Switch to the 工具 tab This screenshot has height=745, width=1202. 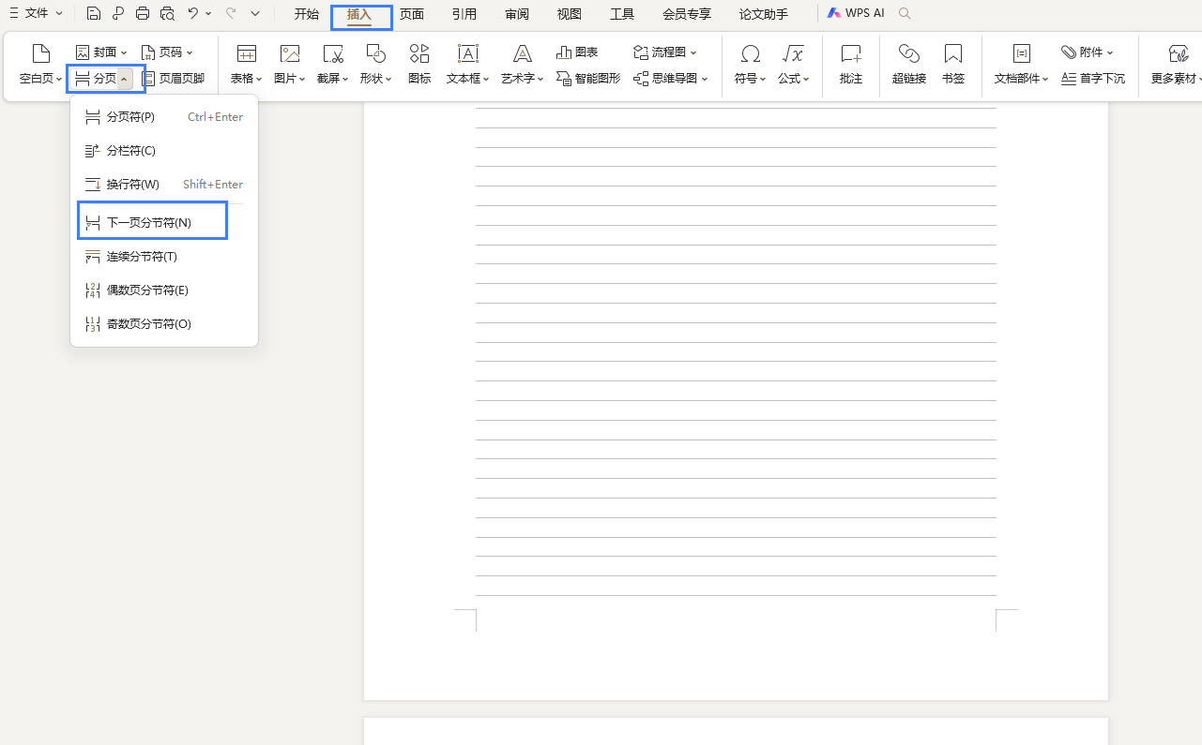[622, 14]
